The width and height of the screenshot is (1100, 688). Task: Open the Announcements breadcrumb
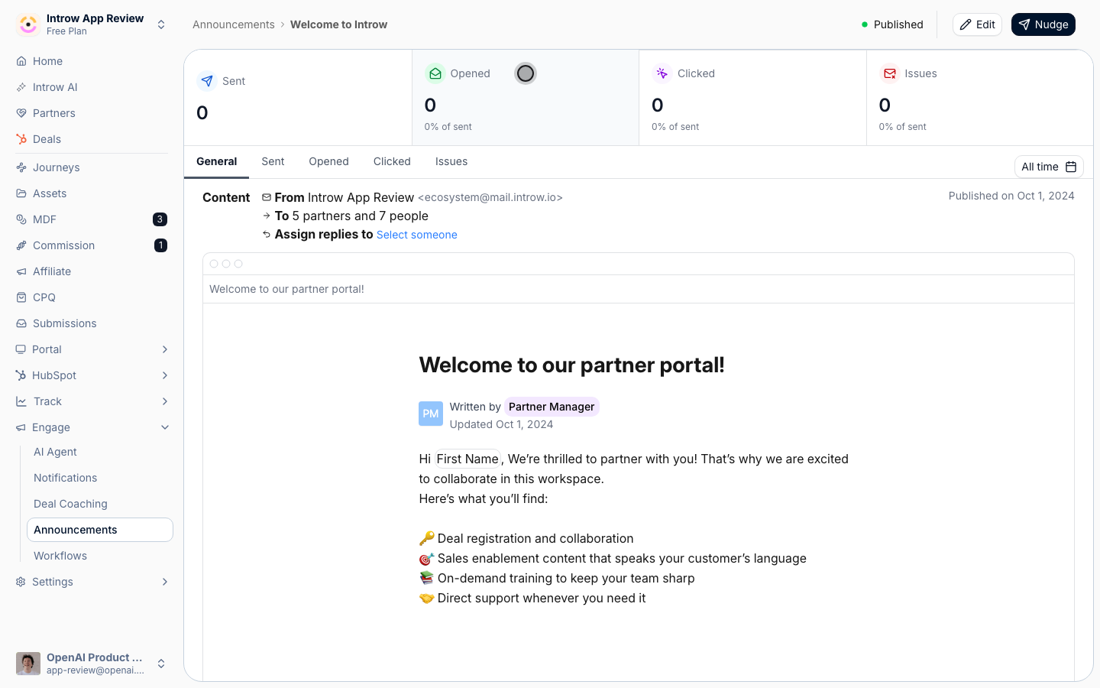pyautogui.click(x=234, y=24)
